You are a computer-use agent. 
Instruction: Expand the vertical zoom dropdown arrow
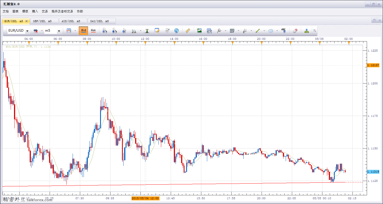[x=140, y=31]
